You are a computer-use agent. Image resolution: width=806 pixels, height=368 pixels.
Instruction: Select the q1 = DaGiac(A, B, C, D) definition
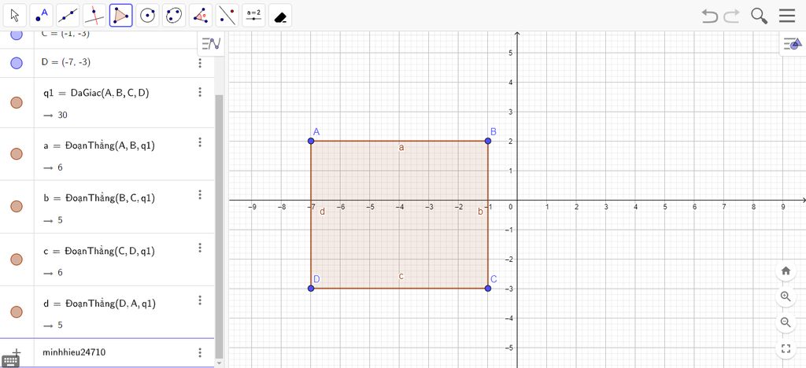[97, 92]
